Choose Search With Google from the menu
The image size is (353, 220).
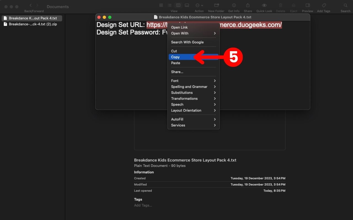click(187, 42)
